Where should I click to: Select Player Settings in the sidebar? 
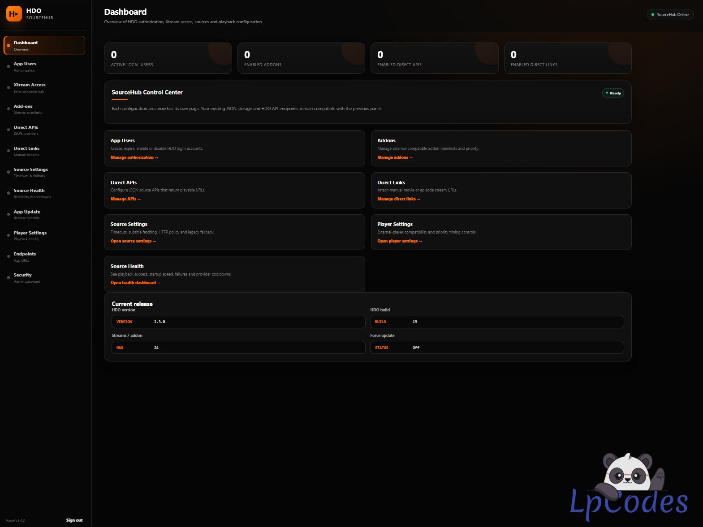(x=44, y=236)
